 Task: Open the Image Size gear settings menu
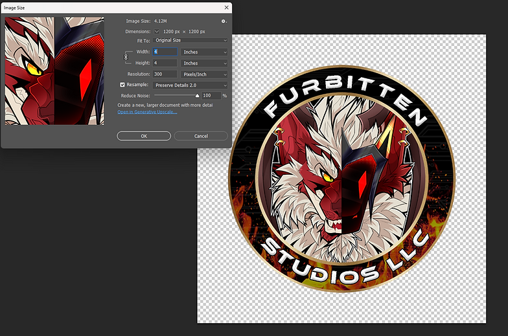(224, 21)
